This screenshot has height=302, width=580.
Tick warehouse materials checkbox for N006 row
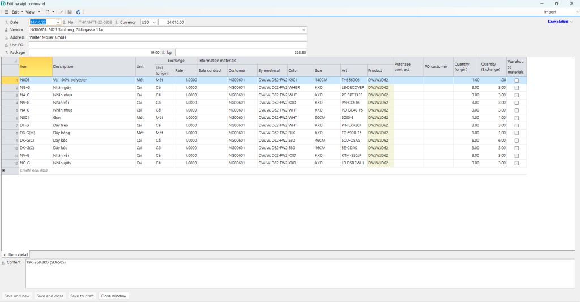[x=516, y=80]
